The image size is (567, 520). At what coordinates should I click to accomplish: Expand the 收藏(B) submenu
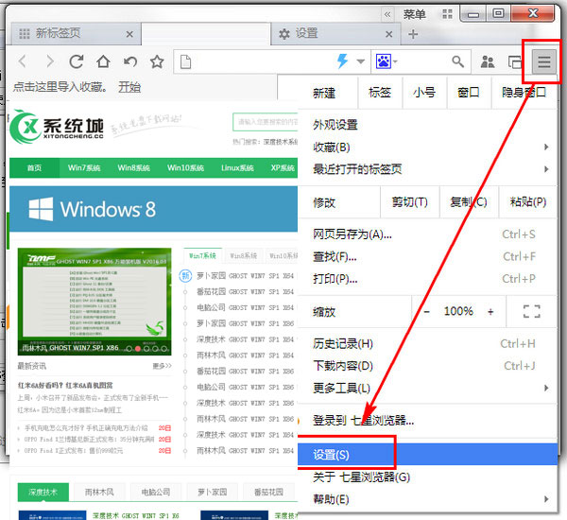point(427,147)
